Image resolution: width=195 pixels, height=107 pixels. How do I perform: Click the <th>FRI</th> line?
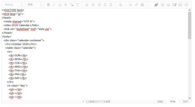point(17,74)
